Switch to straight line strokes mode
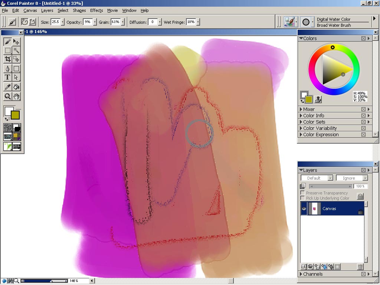This screenshot has width=380, height=285. point(33,22)
